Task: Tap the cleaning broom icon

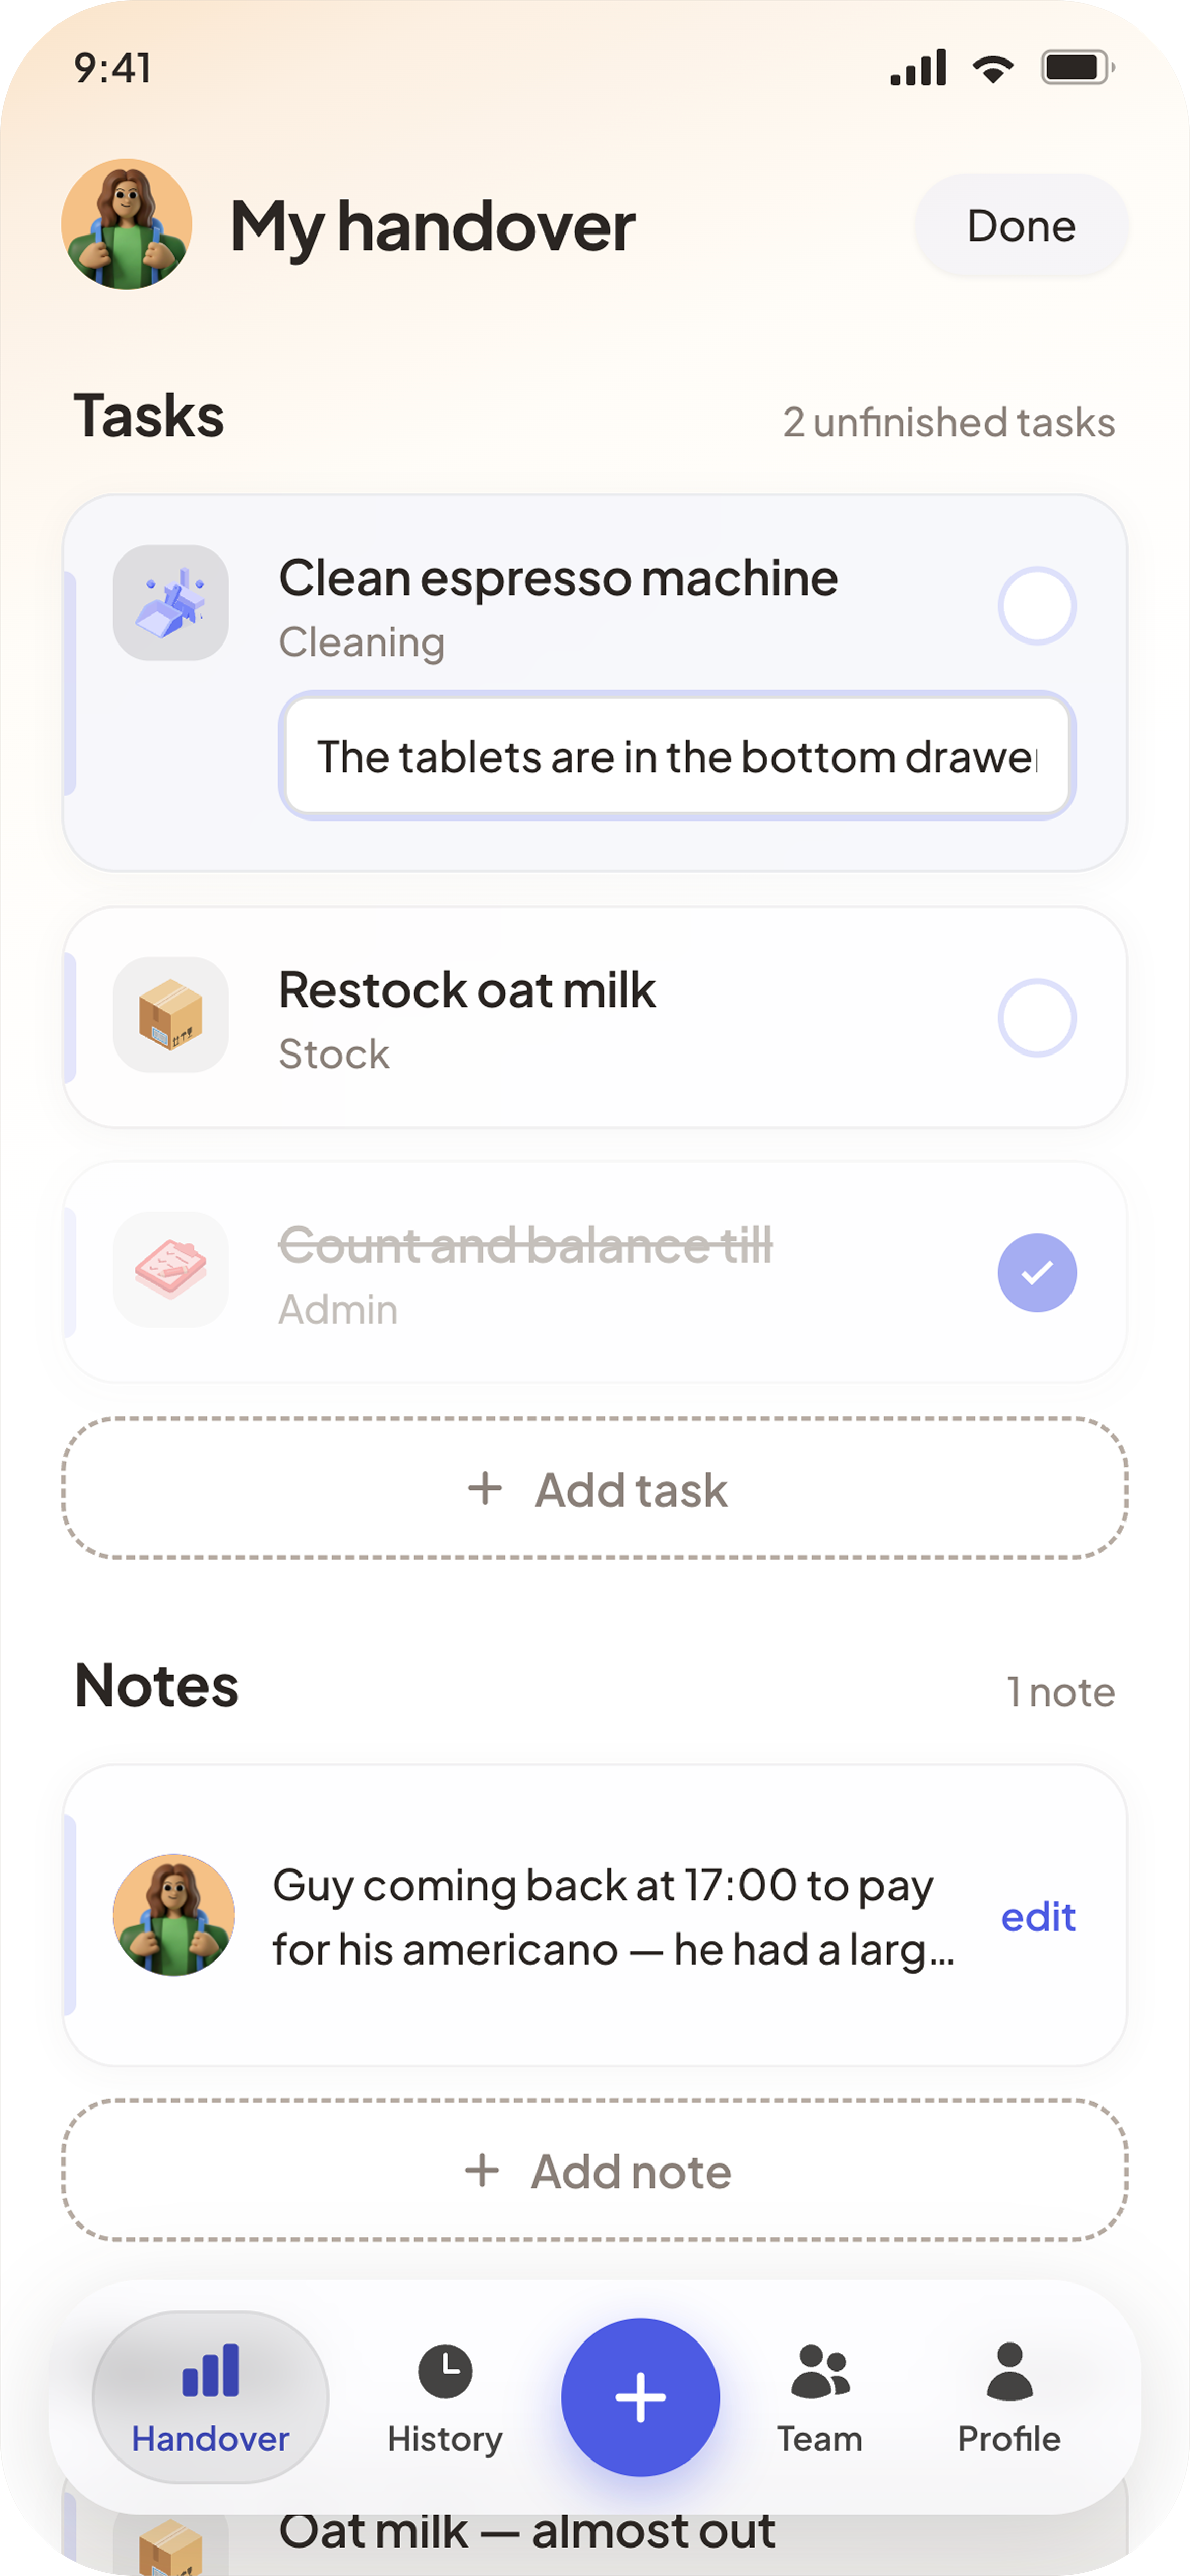Action: [x=171, y=602]
